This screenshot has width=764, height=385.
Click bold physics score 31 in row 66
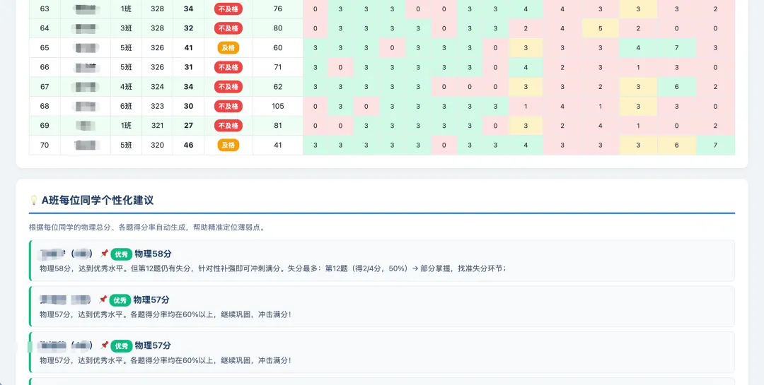[189, 67]
